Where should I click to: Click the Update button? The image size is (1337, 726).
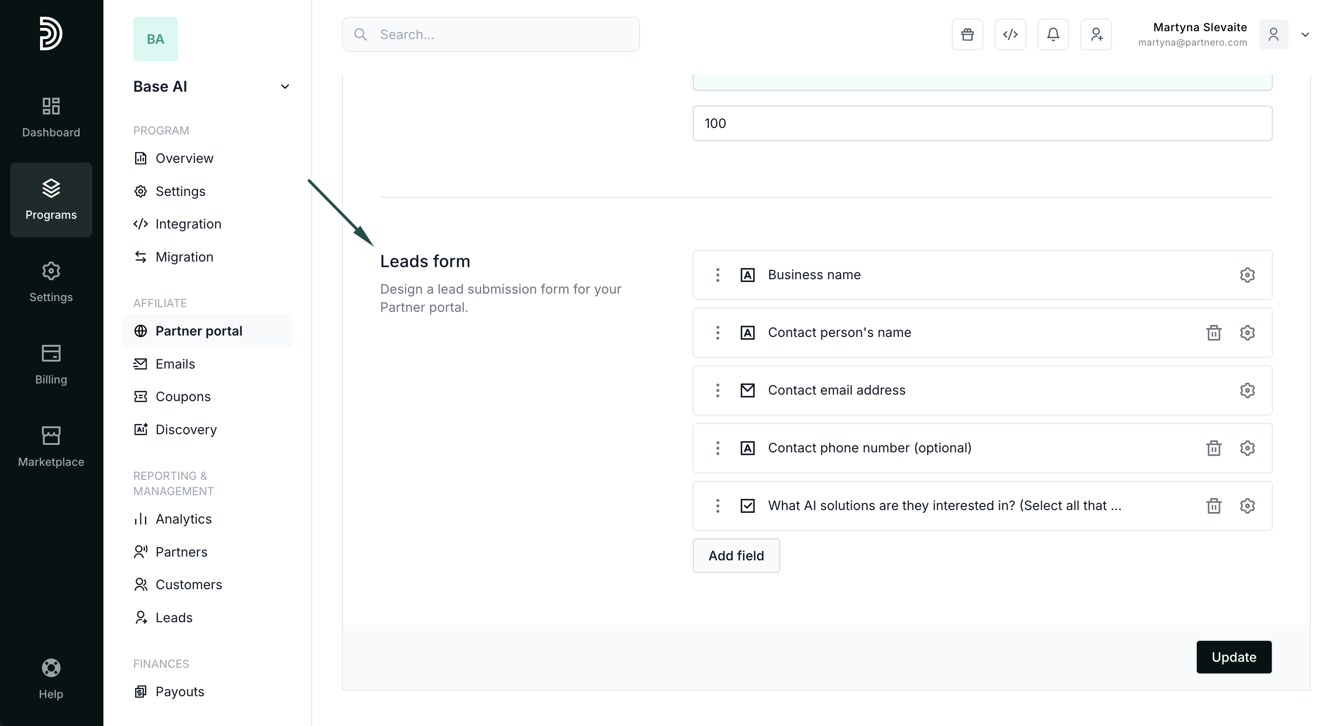1233,657
